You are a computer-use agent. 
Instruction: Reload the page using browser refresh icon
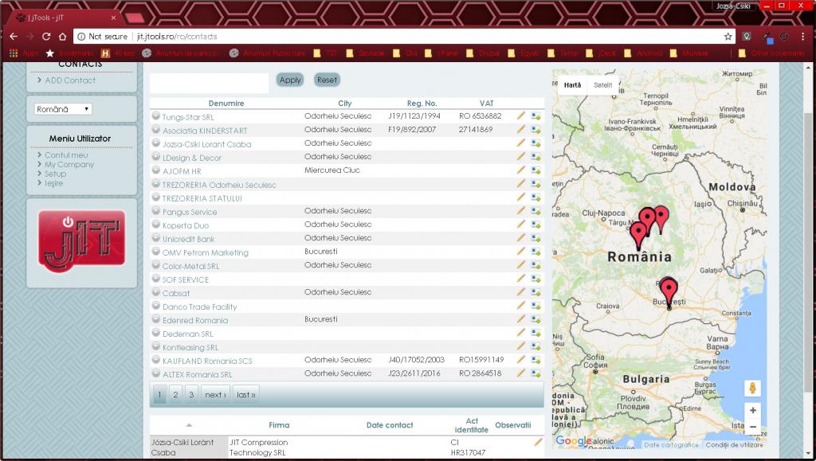pos(47,37)
